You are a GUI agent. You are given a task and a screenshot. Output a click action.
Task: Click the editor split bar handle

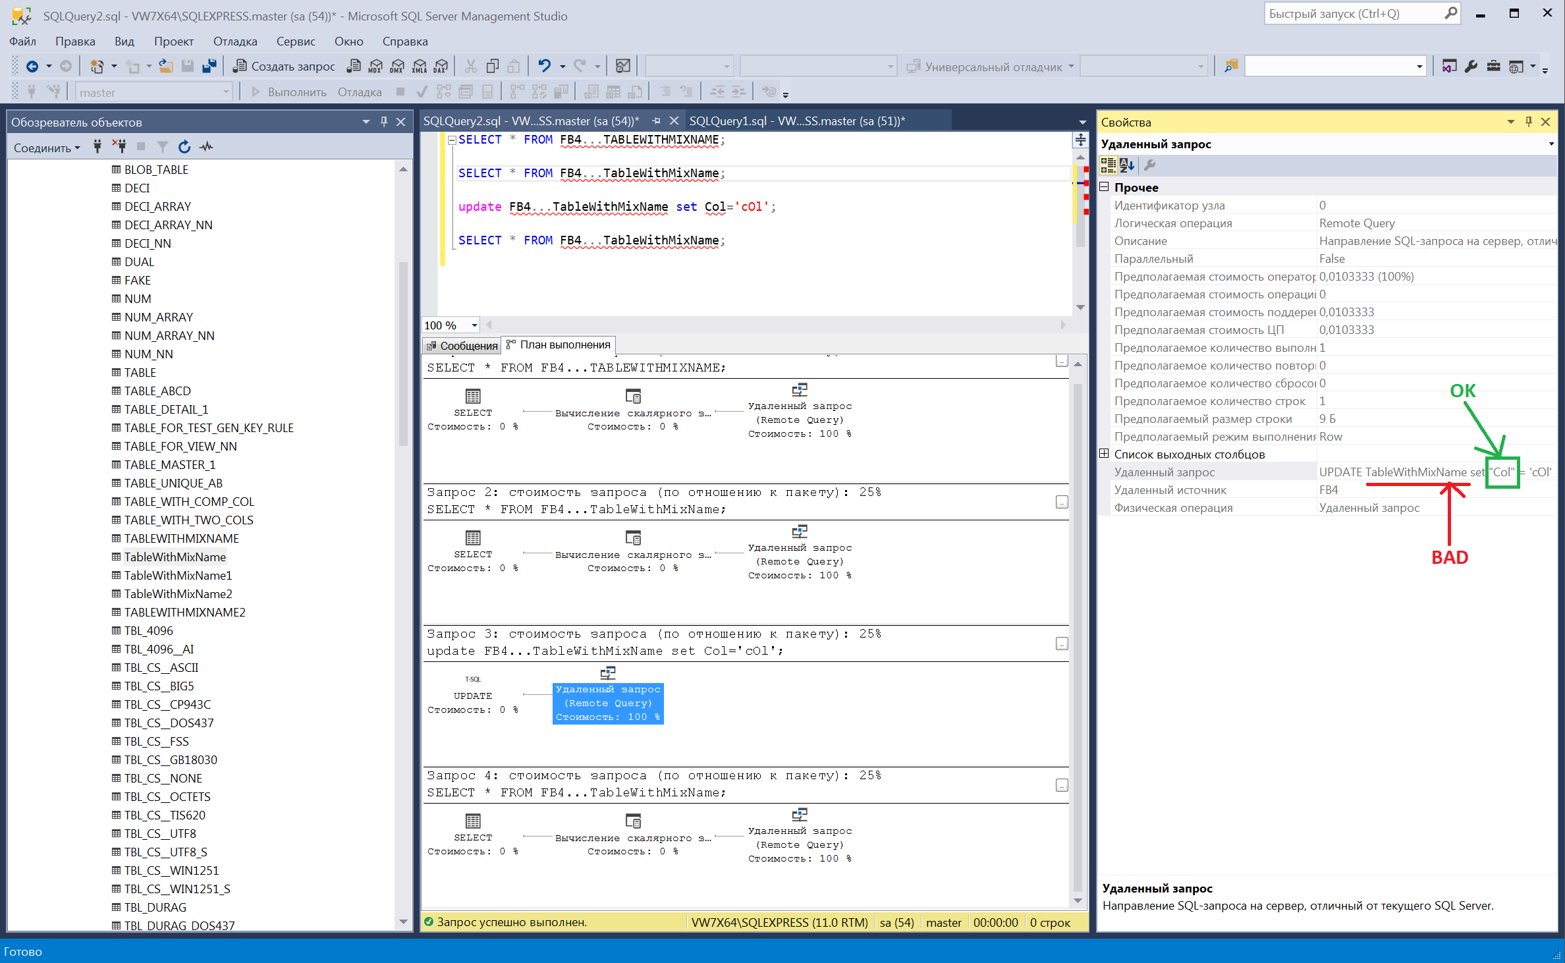1080,140
